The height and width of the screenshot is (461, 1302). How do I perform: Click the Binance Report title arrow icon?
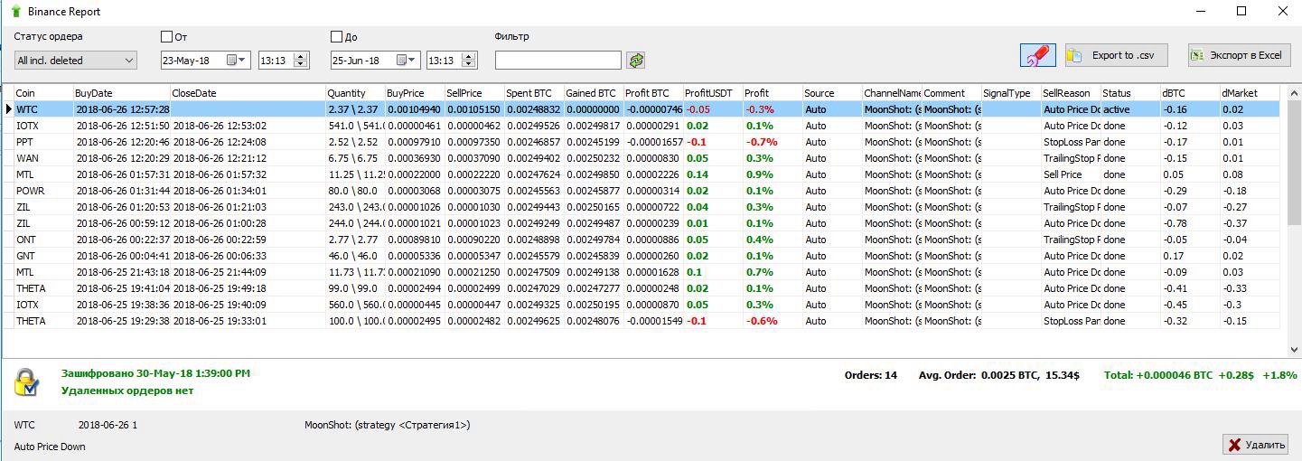[x=15, y=12]
